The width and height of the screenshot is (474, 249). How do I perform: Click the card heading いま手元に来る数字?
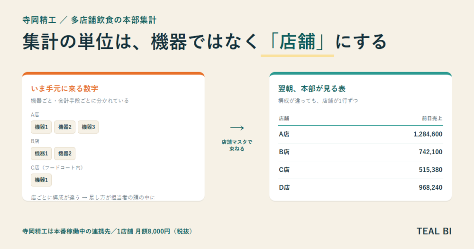(64, 89)
